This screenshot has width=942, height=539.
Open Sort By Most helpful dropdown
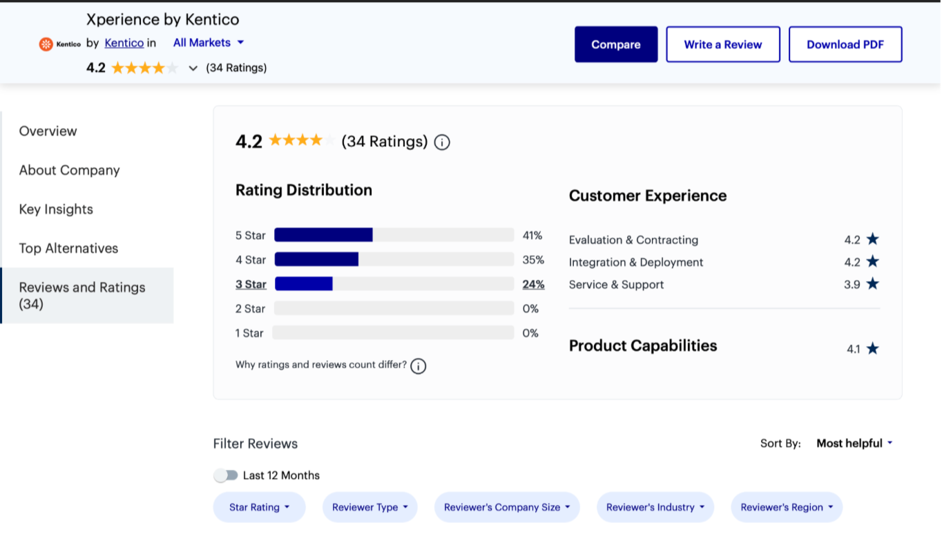click(x=854, y=444)
